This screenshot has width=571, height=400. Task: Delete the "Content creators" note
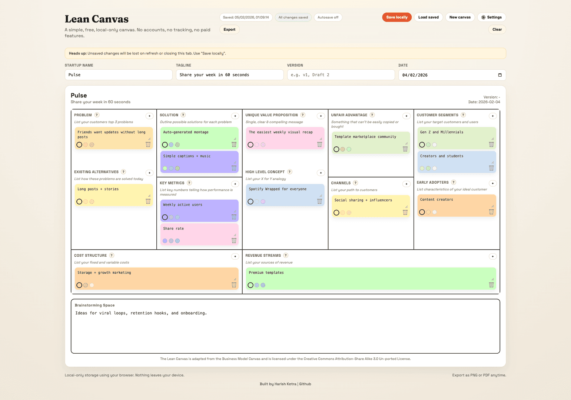click(491, 211)
